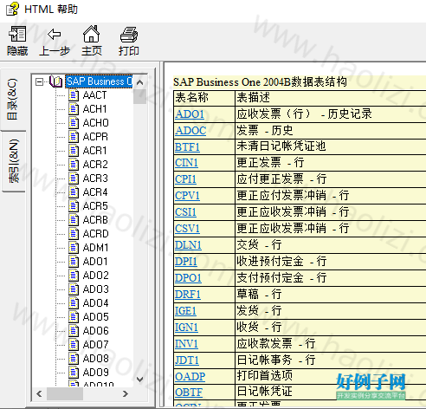Open the DPO1 table link
Viewport: 426px width, 409px height.
[x=188, y=278]
